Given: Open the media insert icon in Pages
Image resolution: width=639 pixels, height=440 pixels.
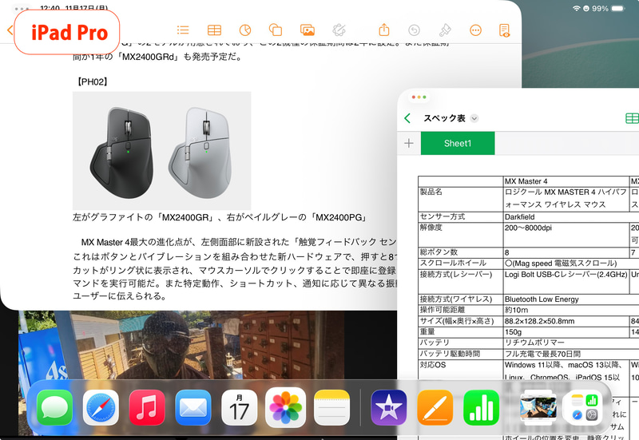Looking at the screenshot, I should [308, 30].
